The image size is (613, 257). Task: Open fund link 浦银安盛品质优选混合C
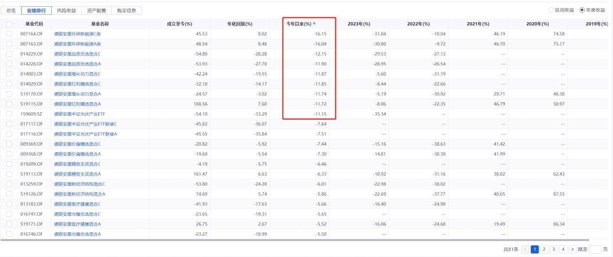click(77, 54)
